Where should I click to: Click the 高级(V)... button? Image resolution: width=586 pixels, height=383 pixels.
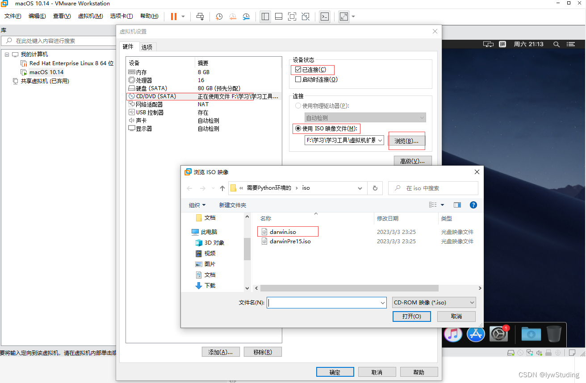(413, 161)
